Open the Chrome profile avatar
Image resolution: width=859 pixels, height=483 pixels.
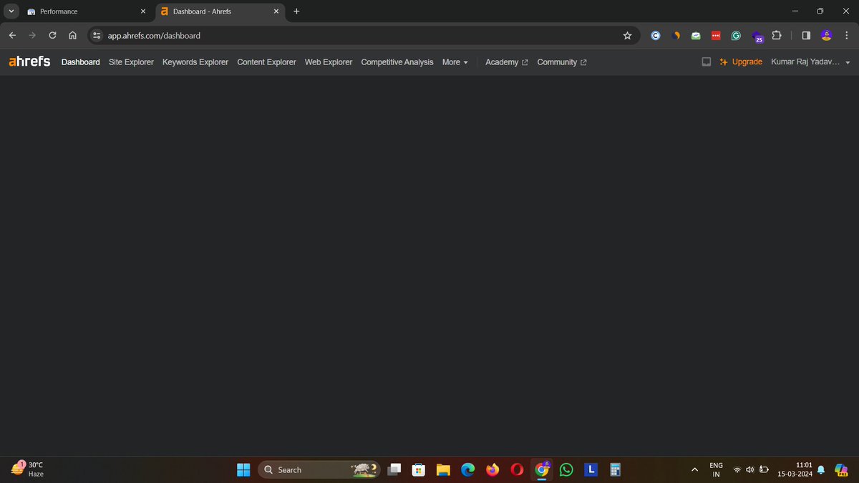tap(826, 35)
